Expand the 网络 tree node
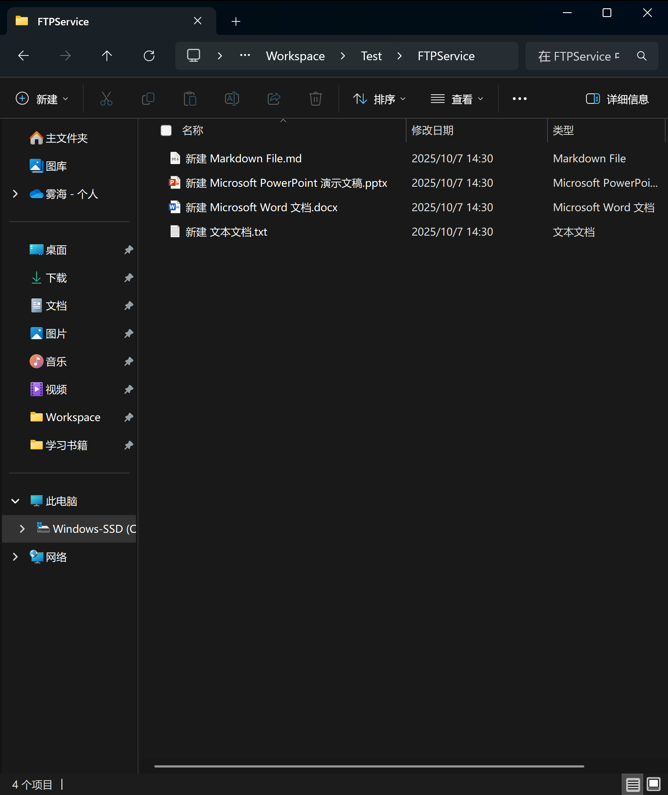The height and width of the screenshot is (795, 668). point(15,557)
